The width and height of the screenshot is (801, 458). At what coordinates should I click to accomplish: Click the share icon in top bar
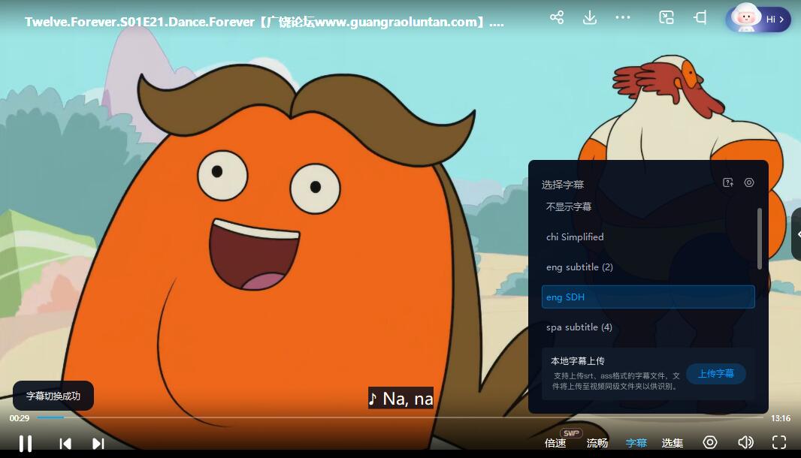coord(557,18)
